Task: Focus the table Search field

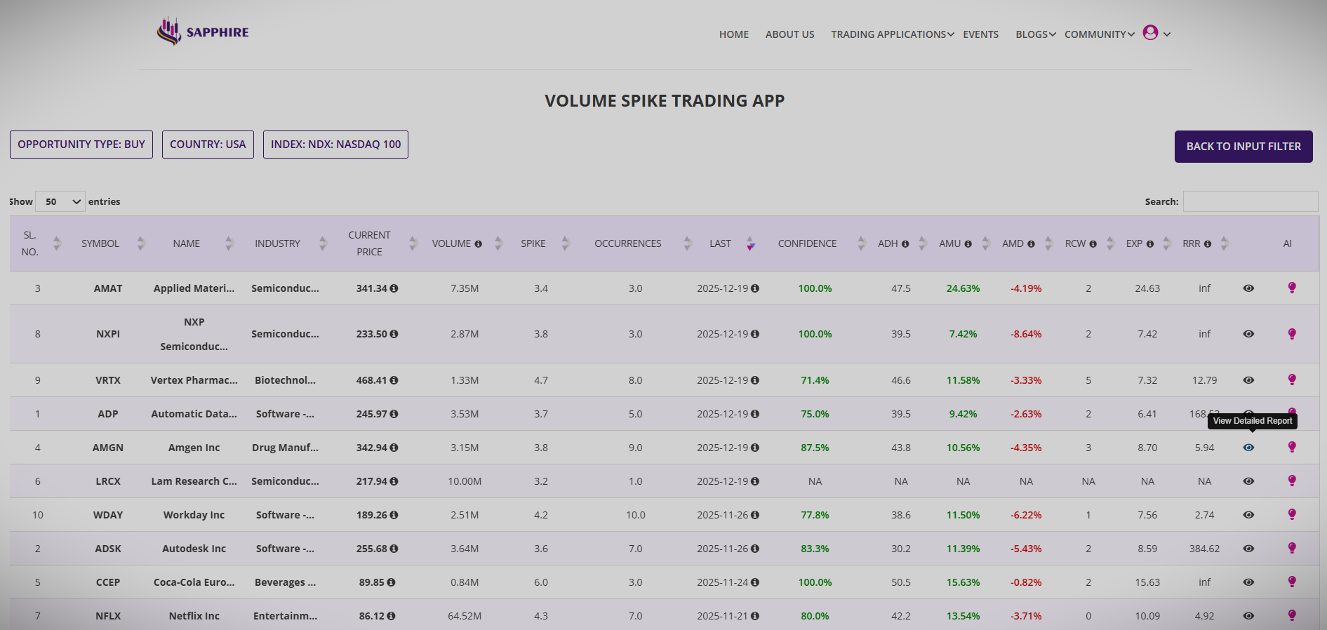Action: (1251, 201)
